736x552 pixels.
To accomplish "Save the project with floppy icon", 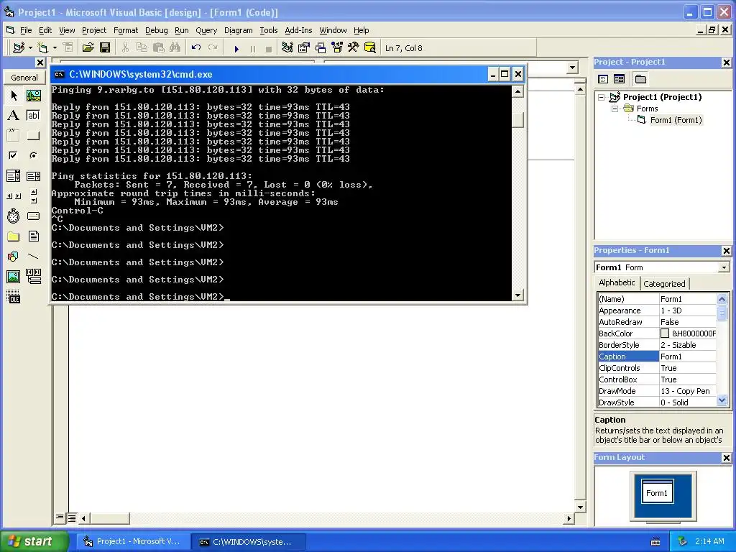I will click(105, 48).
